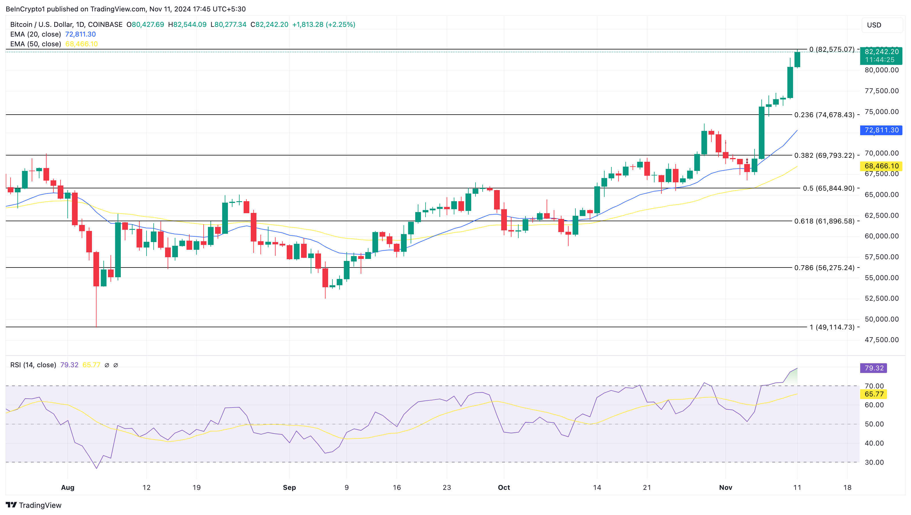Click the yellow 65.77 RSI average tag
911x515 pixels.
[x=874, y=394]
